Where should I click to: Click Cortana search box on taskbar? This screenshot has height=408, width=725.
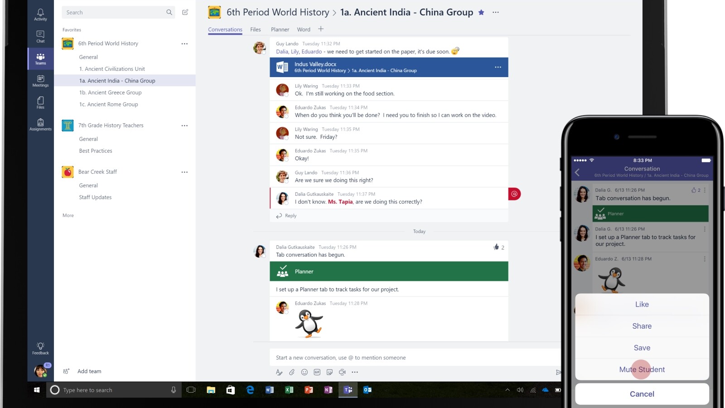[114, 390]
